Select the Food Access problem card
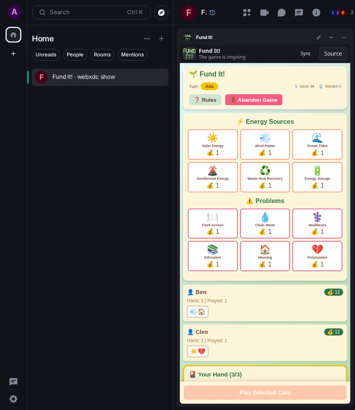This screenshot has height=410, width=355. [x=213, y=224]
